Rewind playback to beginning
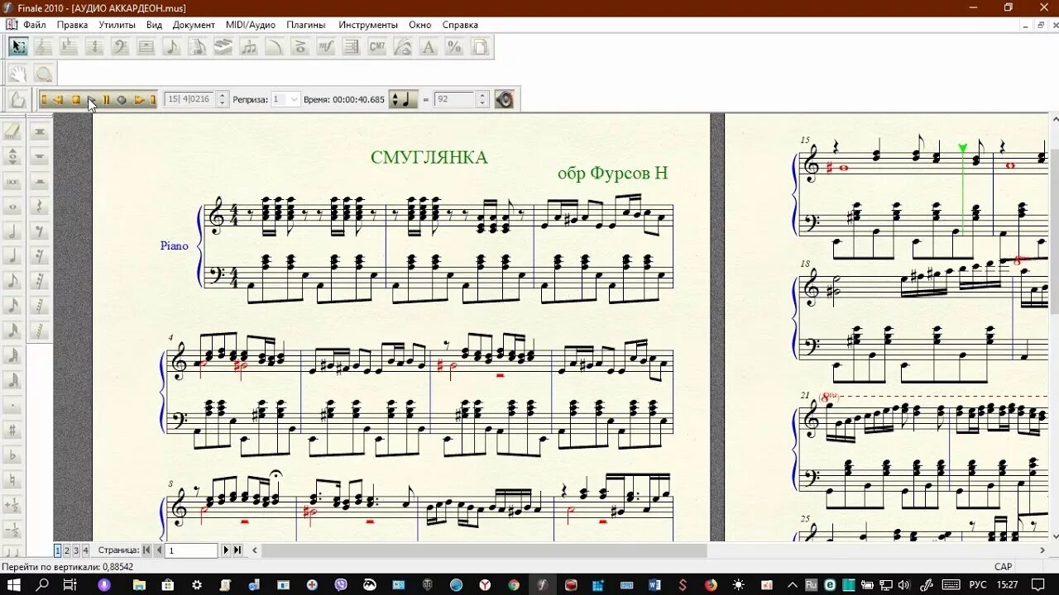Screen dimensions: 1059x595 (44, 100)
